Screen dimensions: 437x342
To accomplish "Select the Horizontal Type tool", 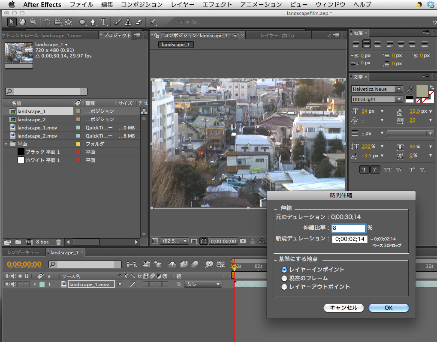I will point(104,22).
